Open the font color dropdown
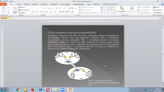164x92 pixels. pyautogui.click(x=56, y=12)
